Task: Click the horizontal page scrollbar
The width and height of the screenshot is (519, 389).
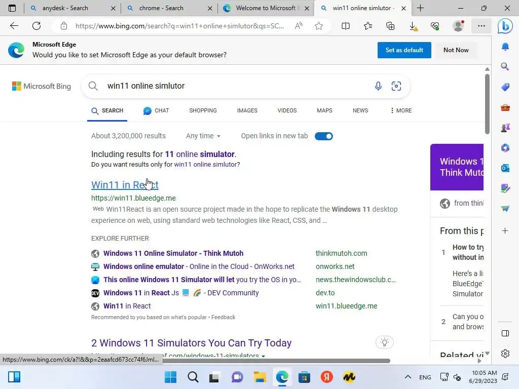Action: [276, 361]
